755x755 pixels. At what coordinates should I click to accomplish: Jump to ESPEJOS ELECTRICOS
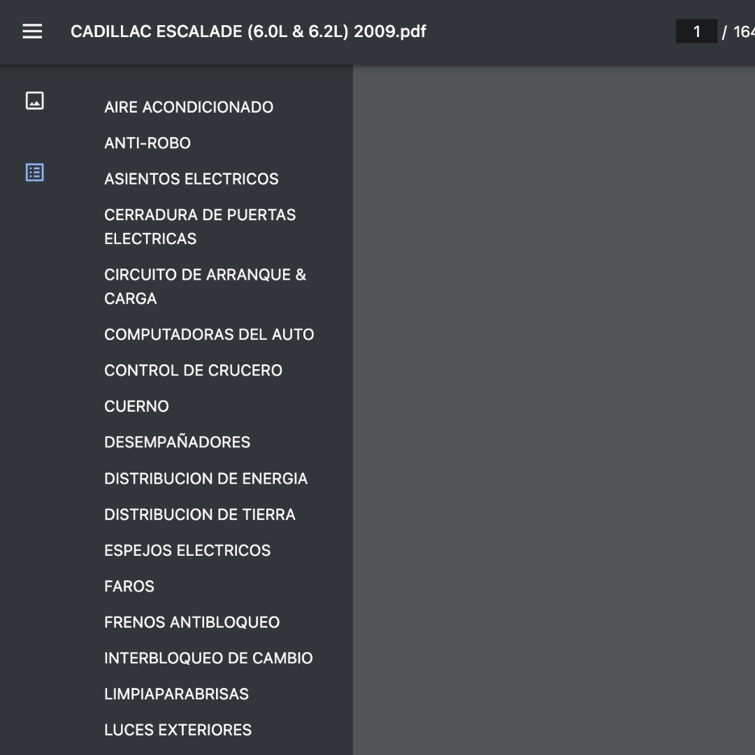click(x=187, y=550)
